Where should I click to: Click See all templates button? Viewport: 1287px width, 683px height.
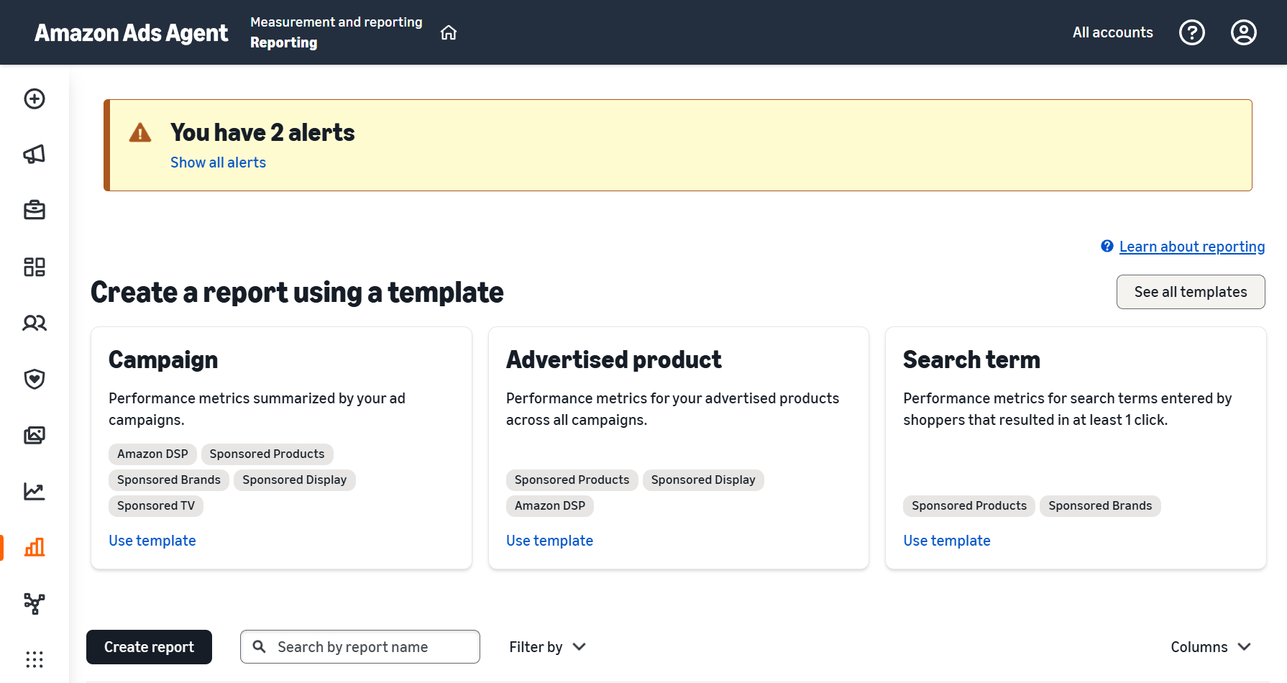coord(1191,292)
